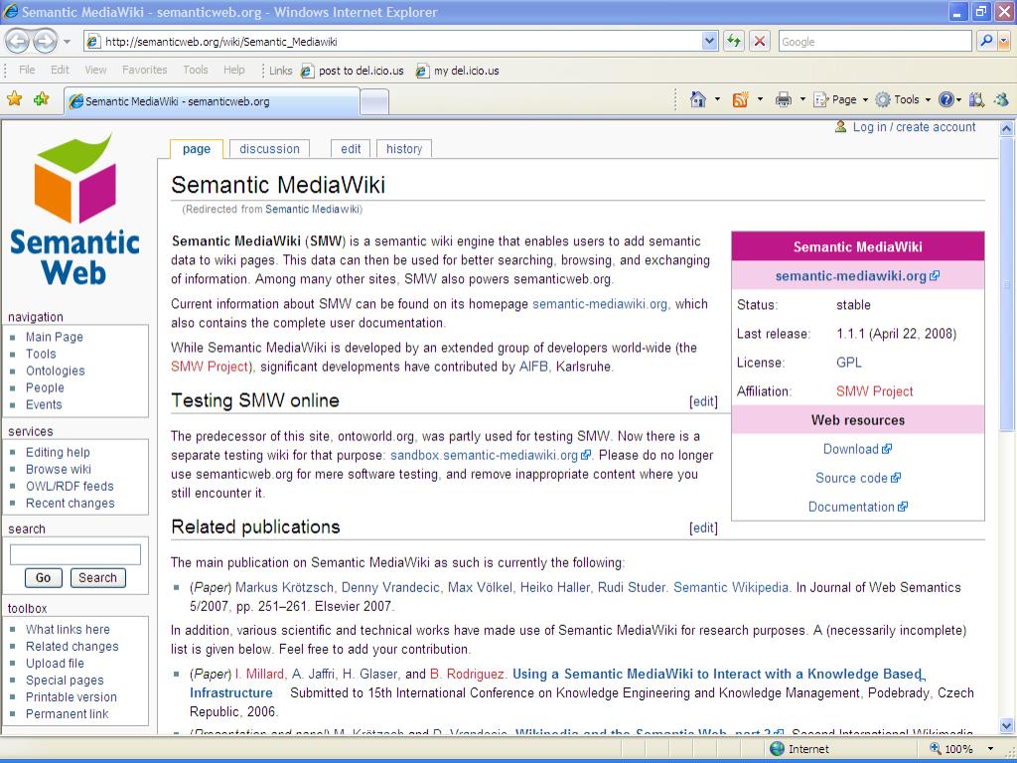1017x763 pixels.
Task: Open People in navigation sidebar
Action: (45, 387)
